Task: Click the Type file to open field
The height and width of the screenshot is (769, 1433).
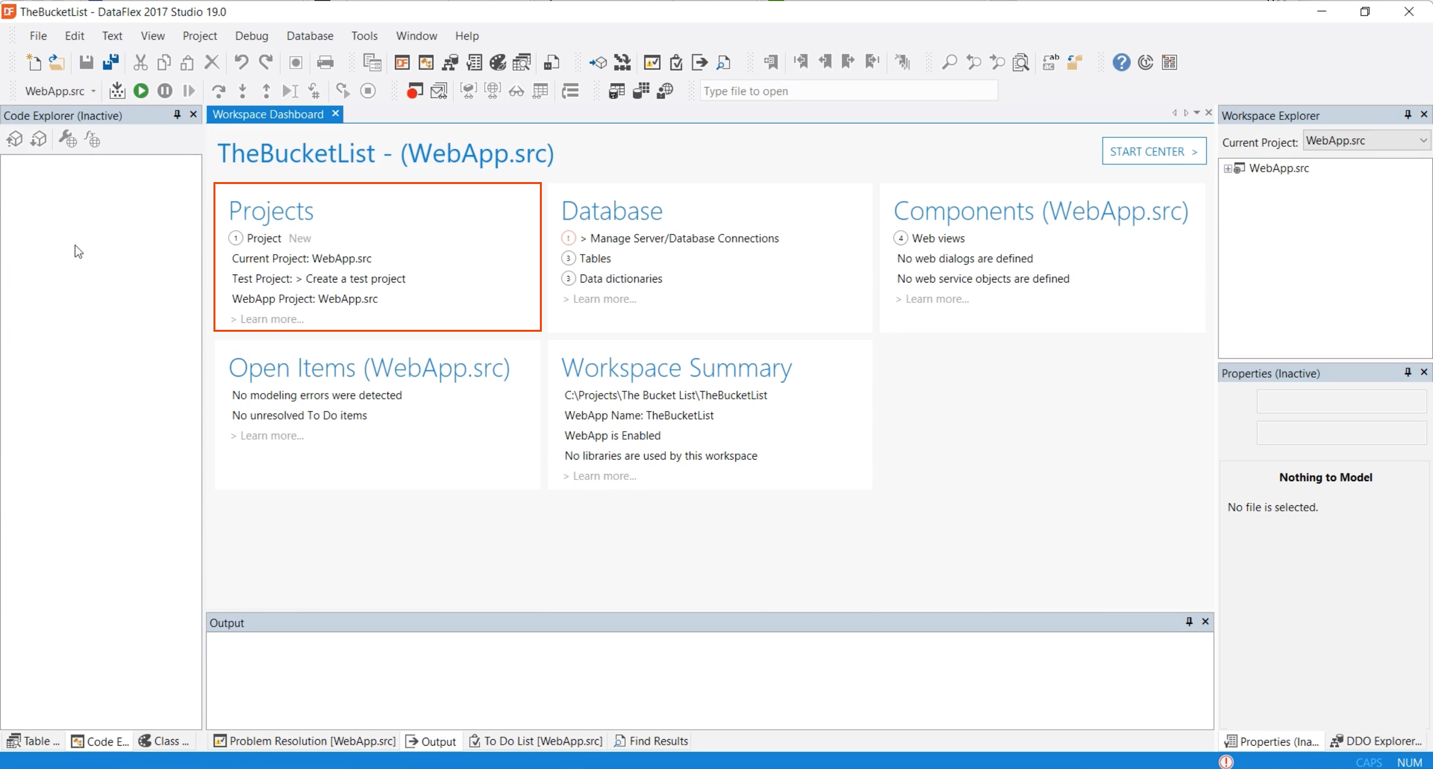Action: (x=848, y=91)
